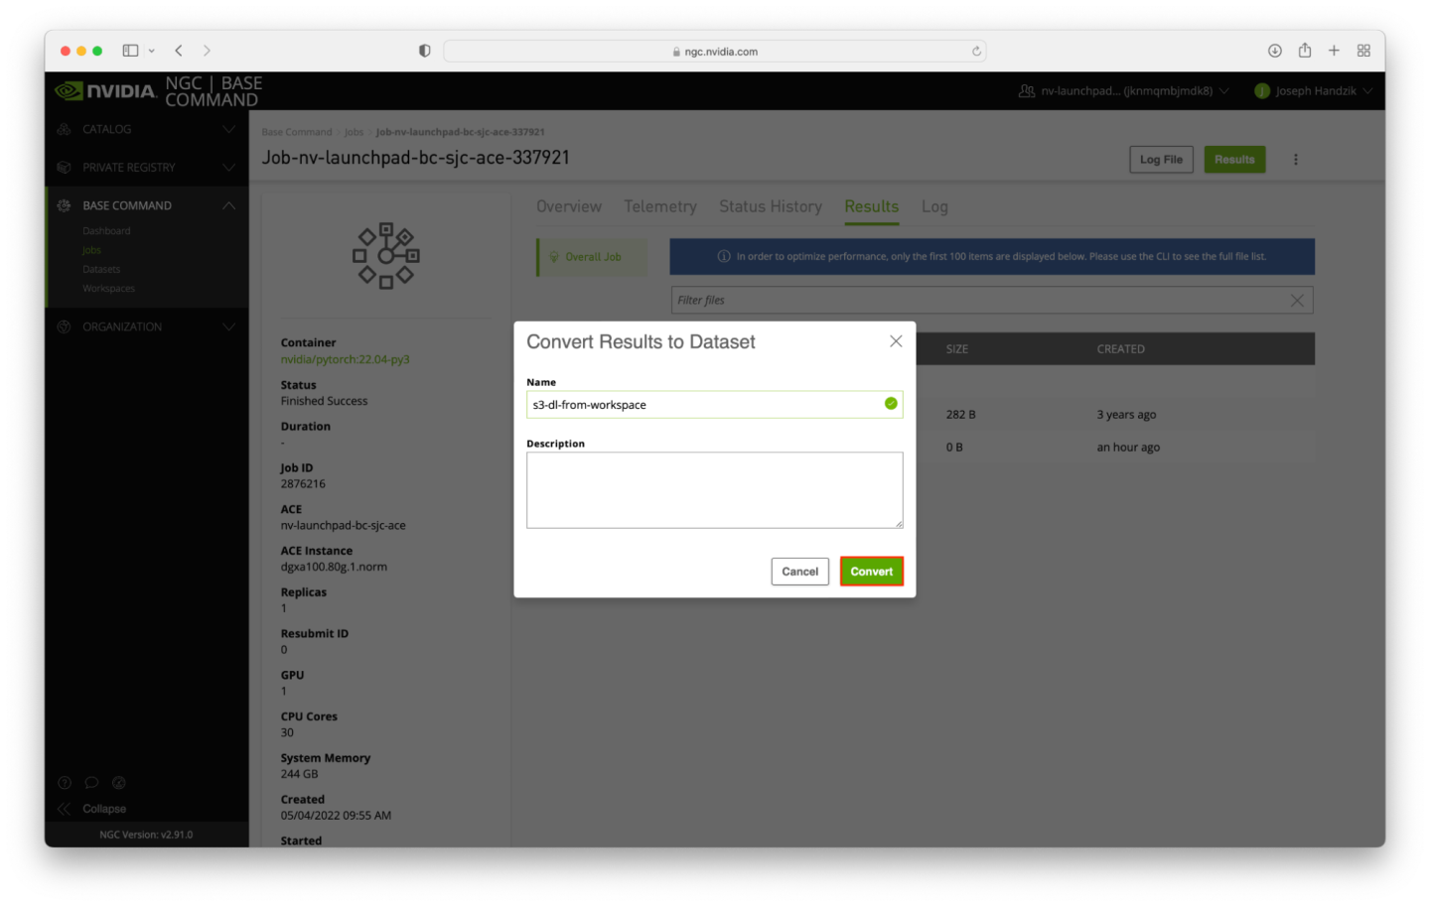Click the green Convert button

[871, 572]
